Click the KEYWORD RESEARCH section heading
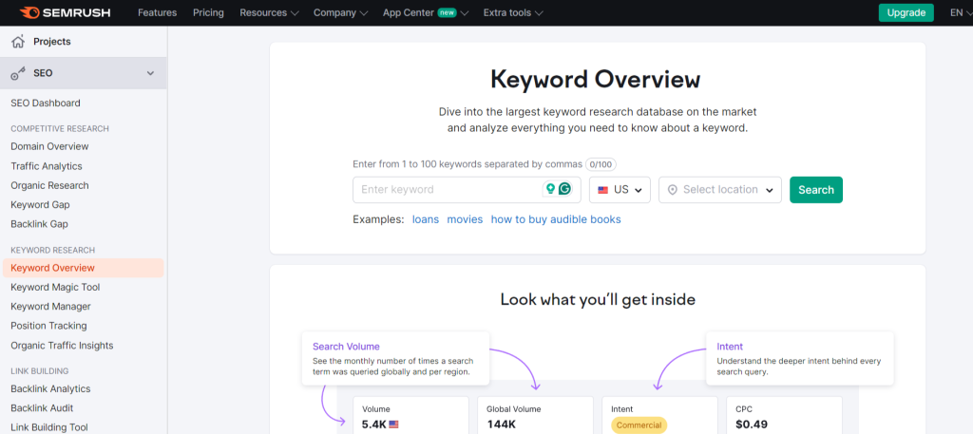The height and width of the screenshot is (434, 973). point(53,250)
